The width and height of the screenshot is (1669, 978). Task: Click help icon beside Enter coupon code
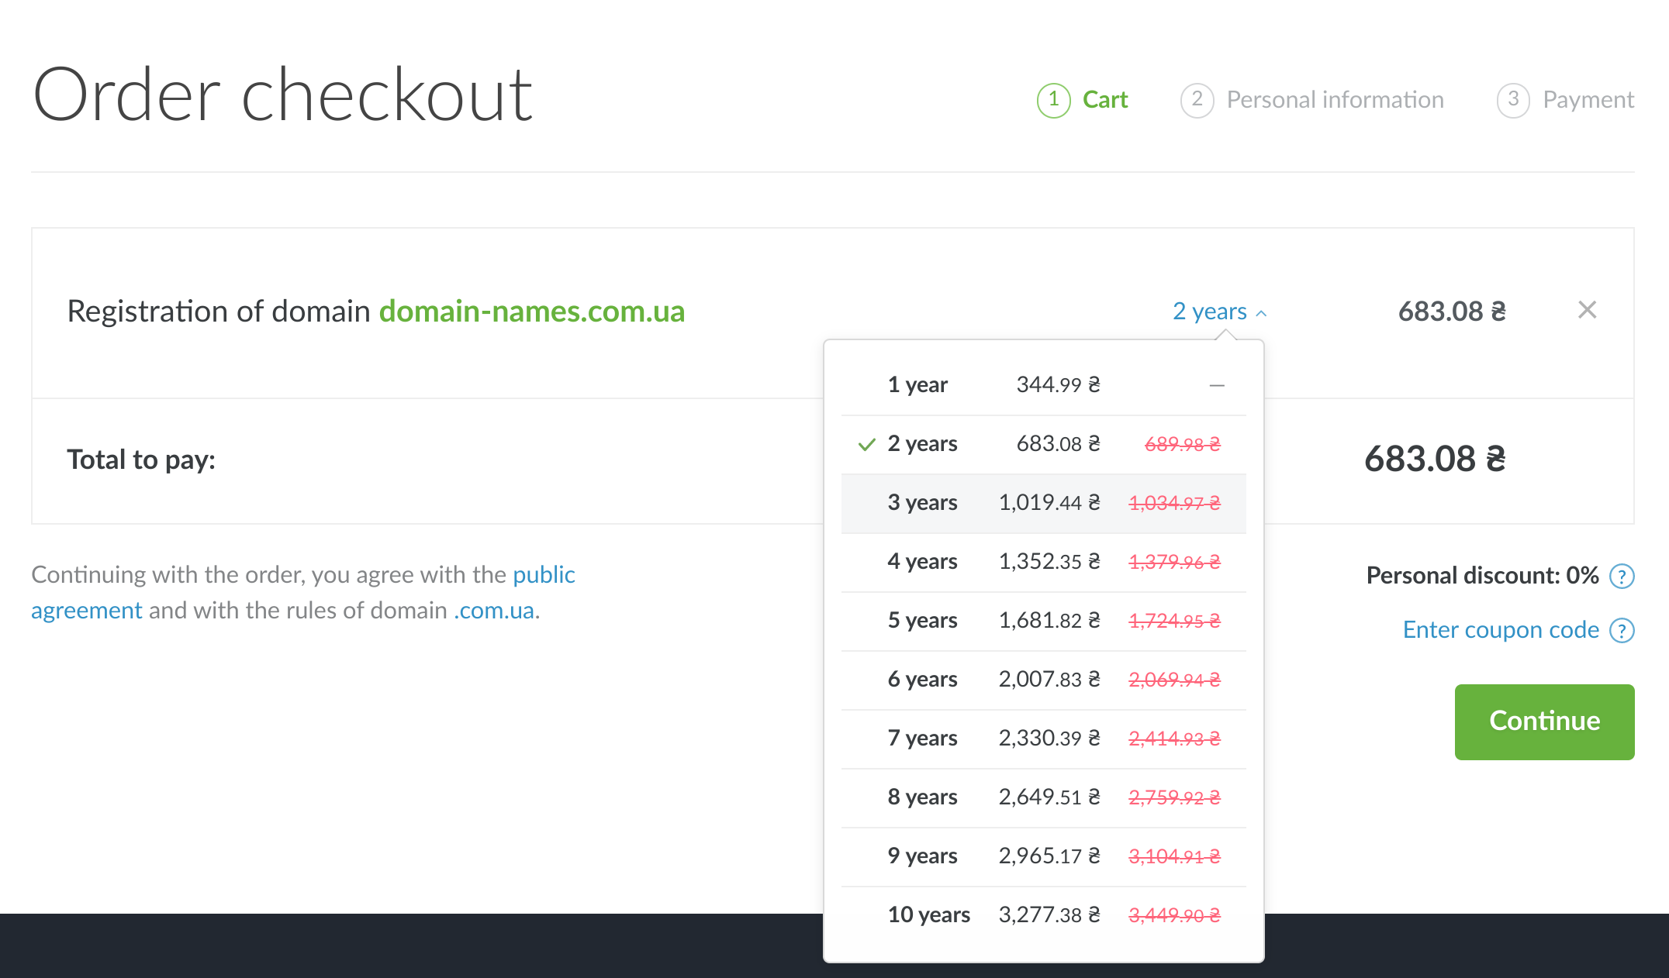click(x=1622, y=630)
